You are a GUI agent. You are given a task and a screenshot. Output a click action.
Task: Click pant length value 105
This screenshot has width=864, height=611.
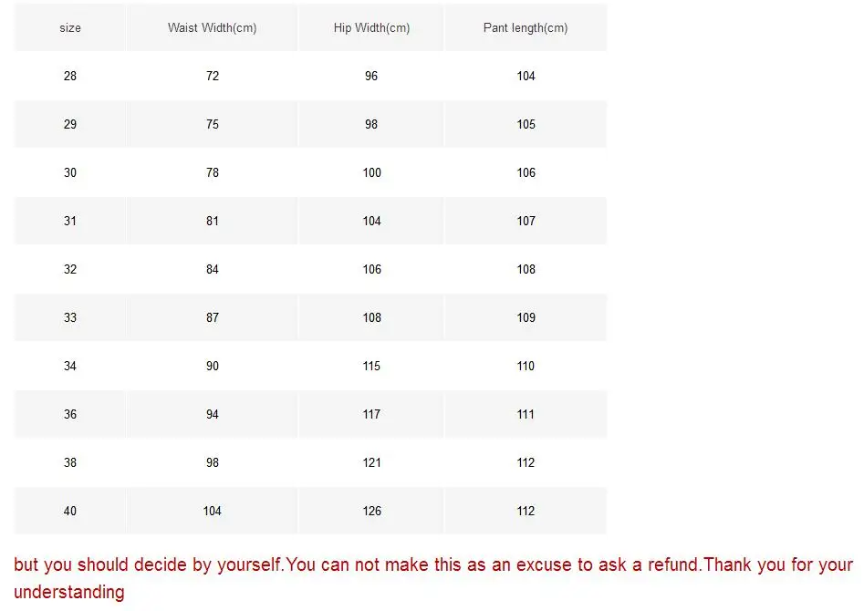pos(526,125)
